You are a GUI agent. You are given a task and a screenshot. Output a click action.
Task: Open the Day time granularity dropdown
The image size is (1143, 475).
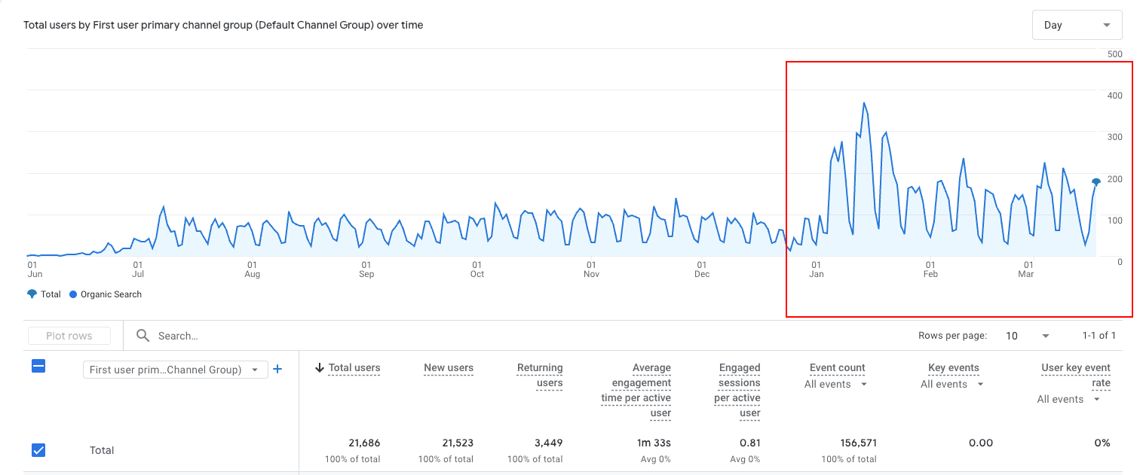pyautogui.click(x=1077, y=24)
